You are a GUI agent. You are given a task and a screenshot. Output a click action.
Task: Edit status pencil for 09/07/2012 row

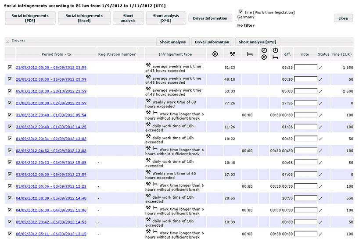tap(320, 91)
